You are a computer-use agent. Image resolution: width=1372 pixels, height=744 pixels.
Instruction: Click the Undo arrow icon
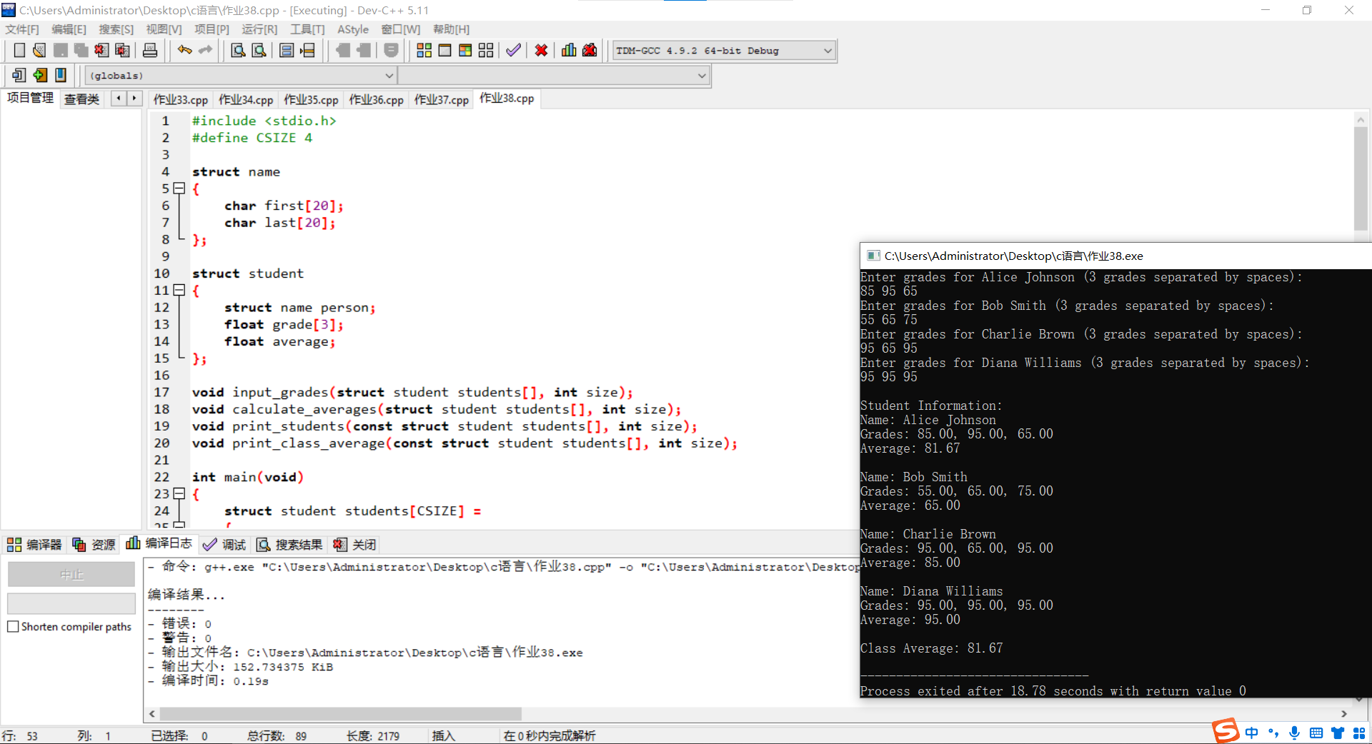[184, 51]
